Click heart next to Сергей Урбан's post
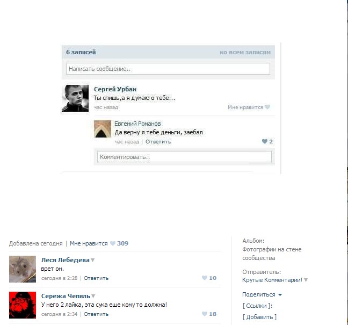Image resolution: width=348 pixels, height=325 pixels. (x=267, y=107)
